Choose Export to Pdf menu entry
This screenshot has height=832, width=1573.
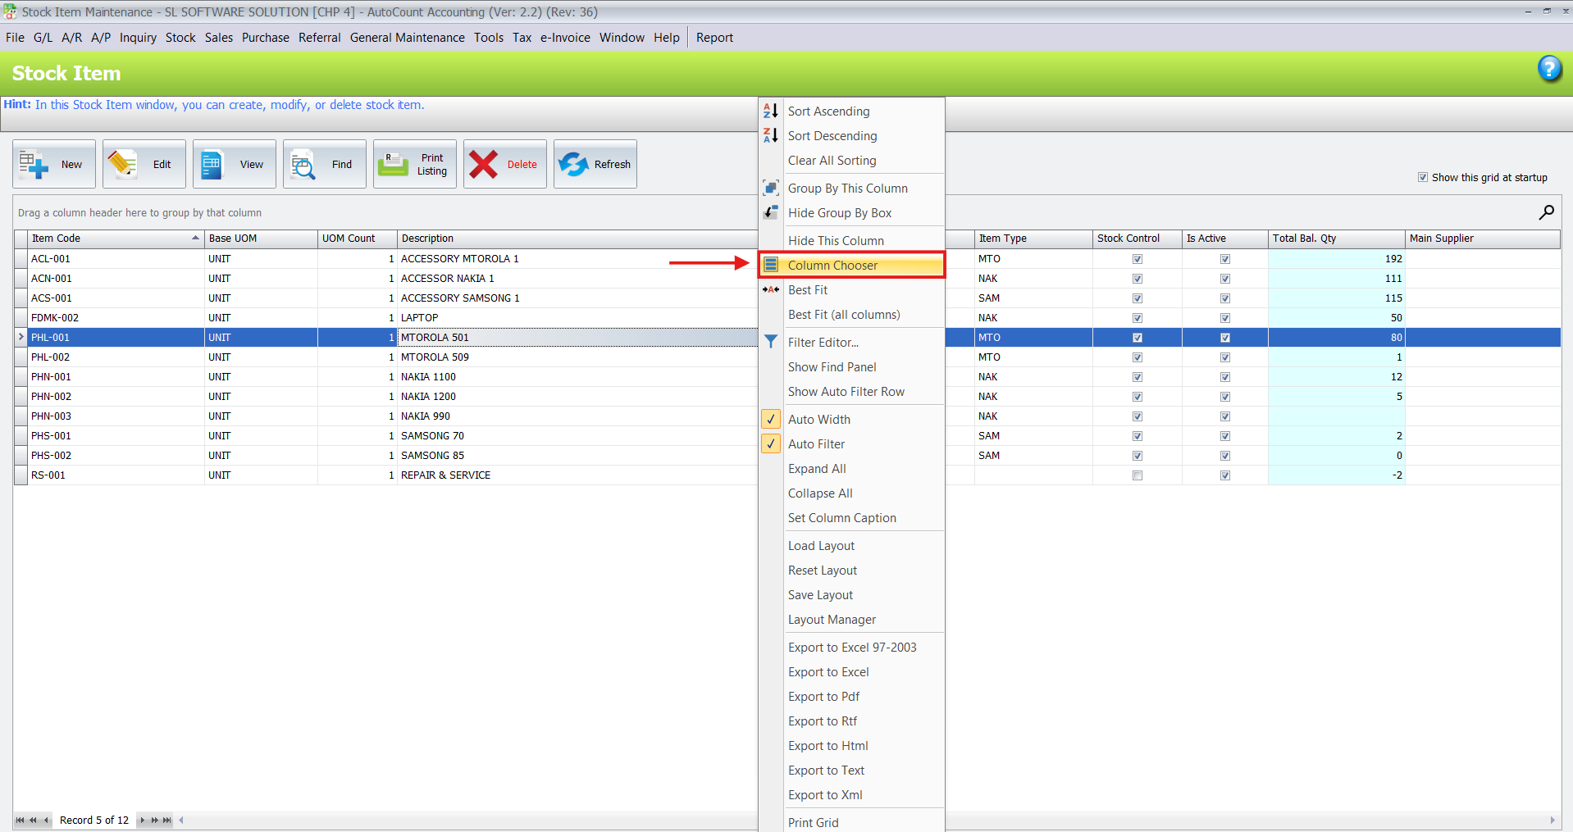click(823, 697)
